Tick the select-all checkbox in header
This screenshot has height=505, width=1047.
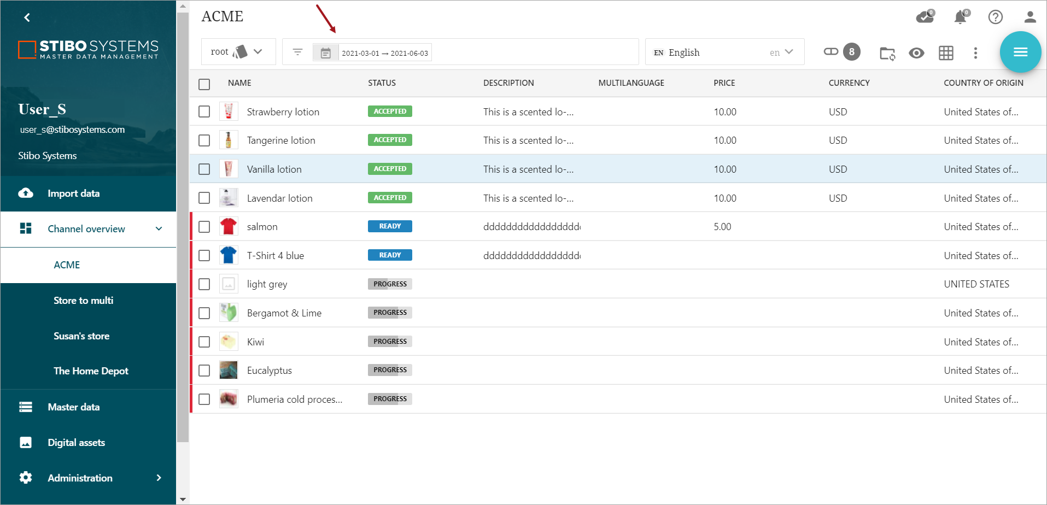[x=204, y=84]
